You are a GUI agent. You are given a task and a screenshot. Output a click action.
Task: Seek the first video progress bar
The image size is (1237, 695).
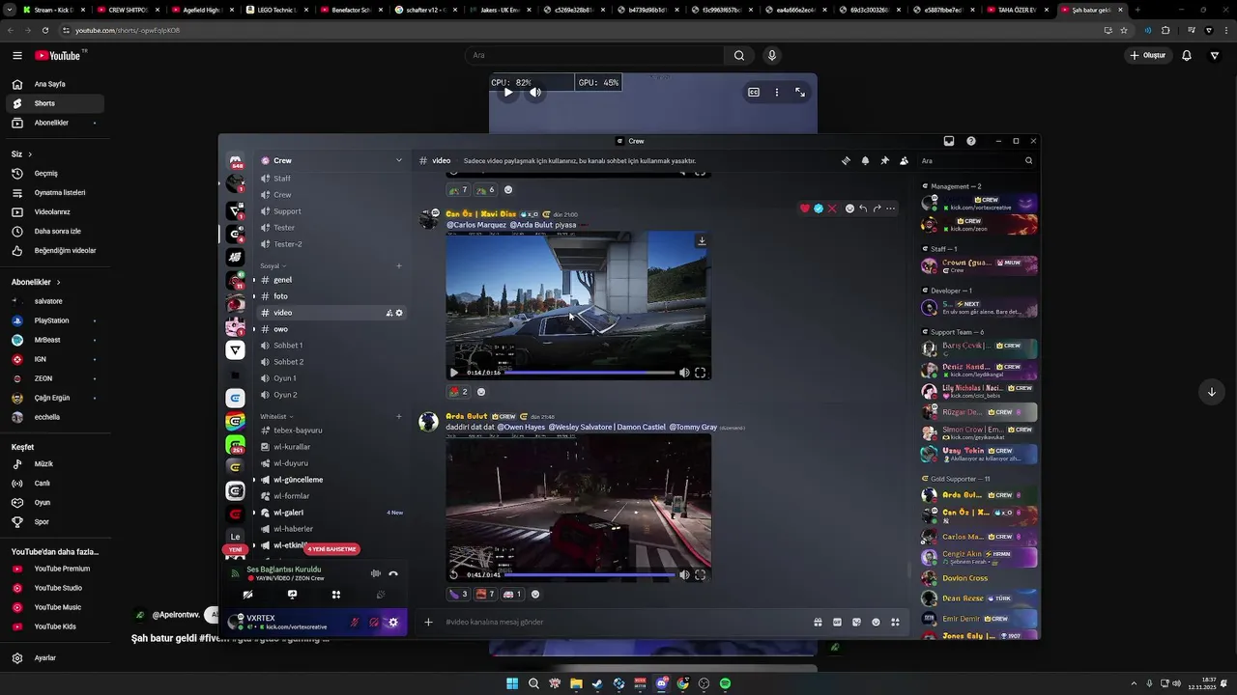tap(590, 373)
